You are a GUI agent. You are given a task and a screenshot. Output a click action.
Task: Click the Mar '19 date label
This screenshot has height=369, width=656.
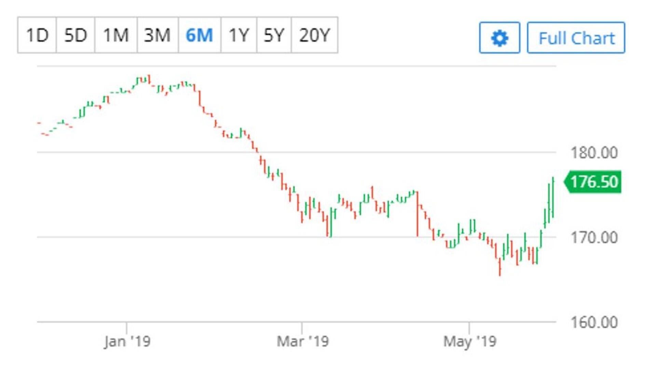[x=302, y=341]
